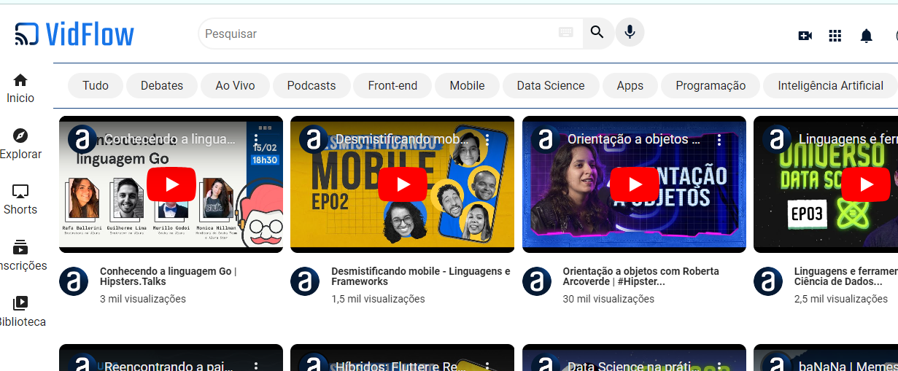
Task: Go to Inicio in the sidebar
Action: point(20,88)
